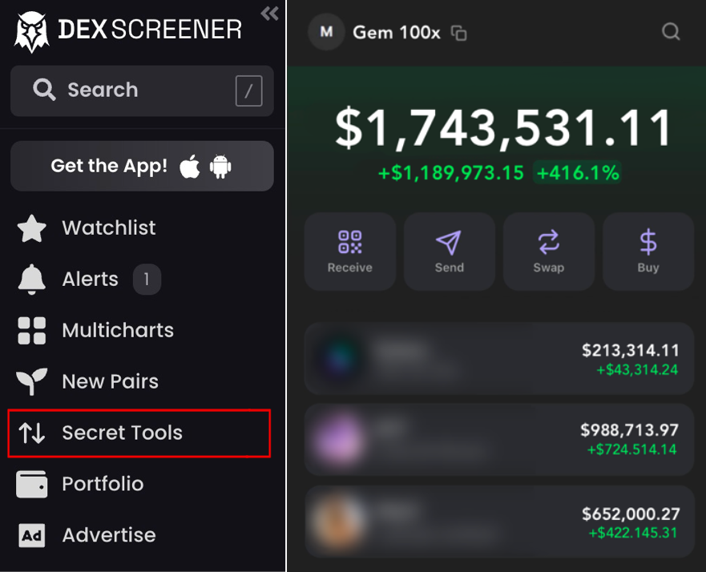Click the +$1,189,973.15 gain text
The image size is (706, 572).
pyautogui.click(x=450, y=173)
